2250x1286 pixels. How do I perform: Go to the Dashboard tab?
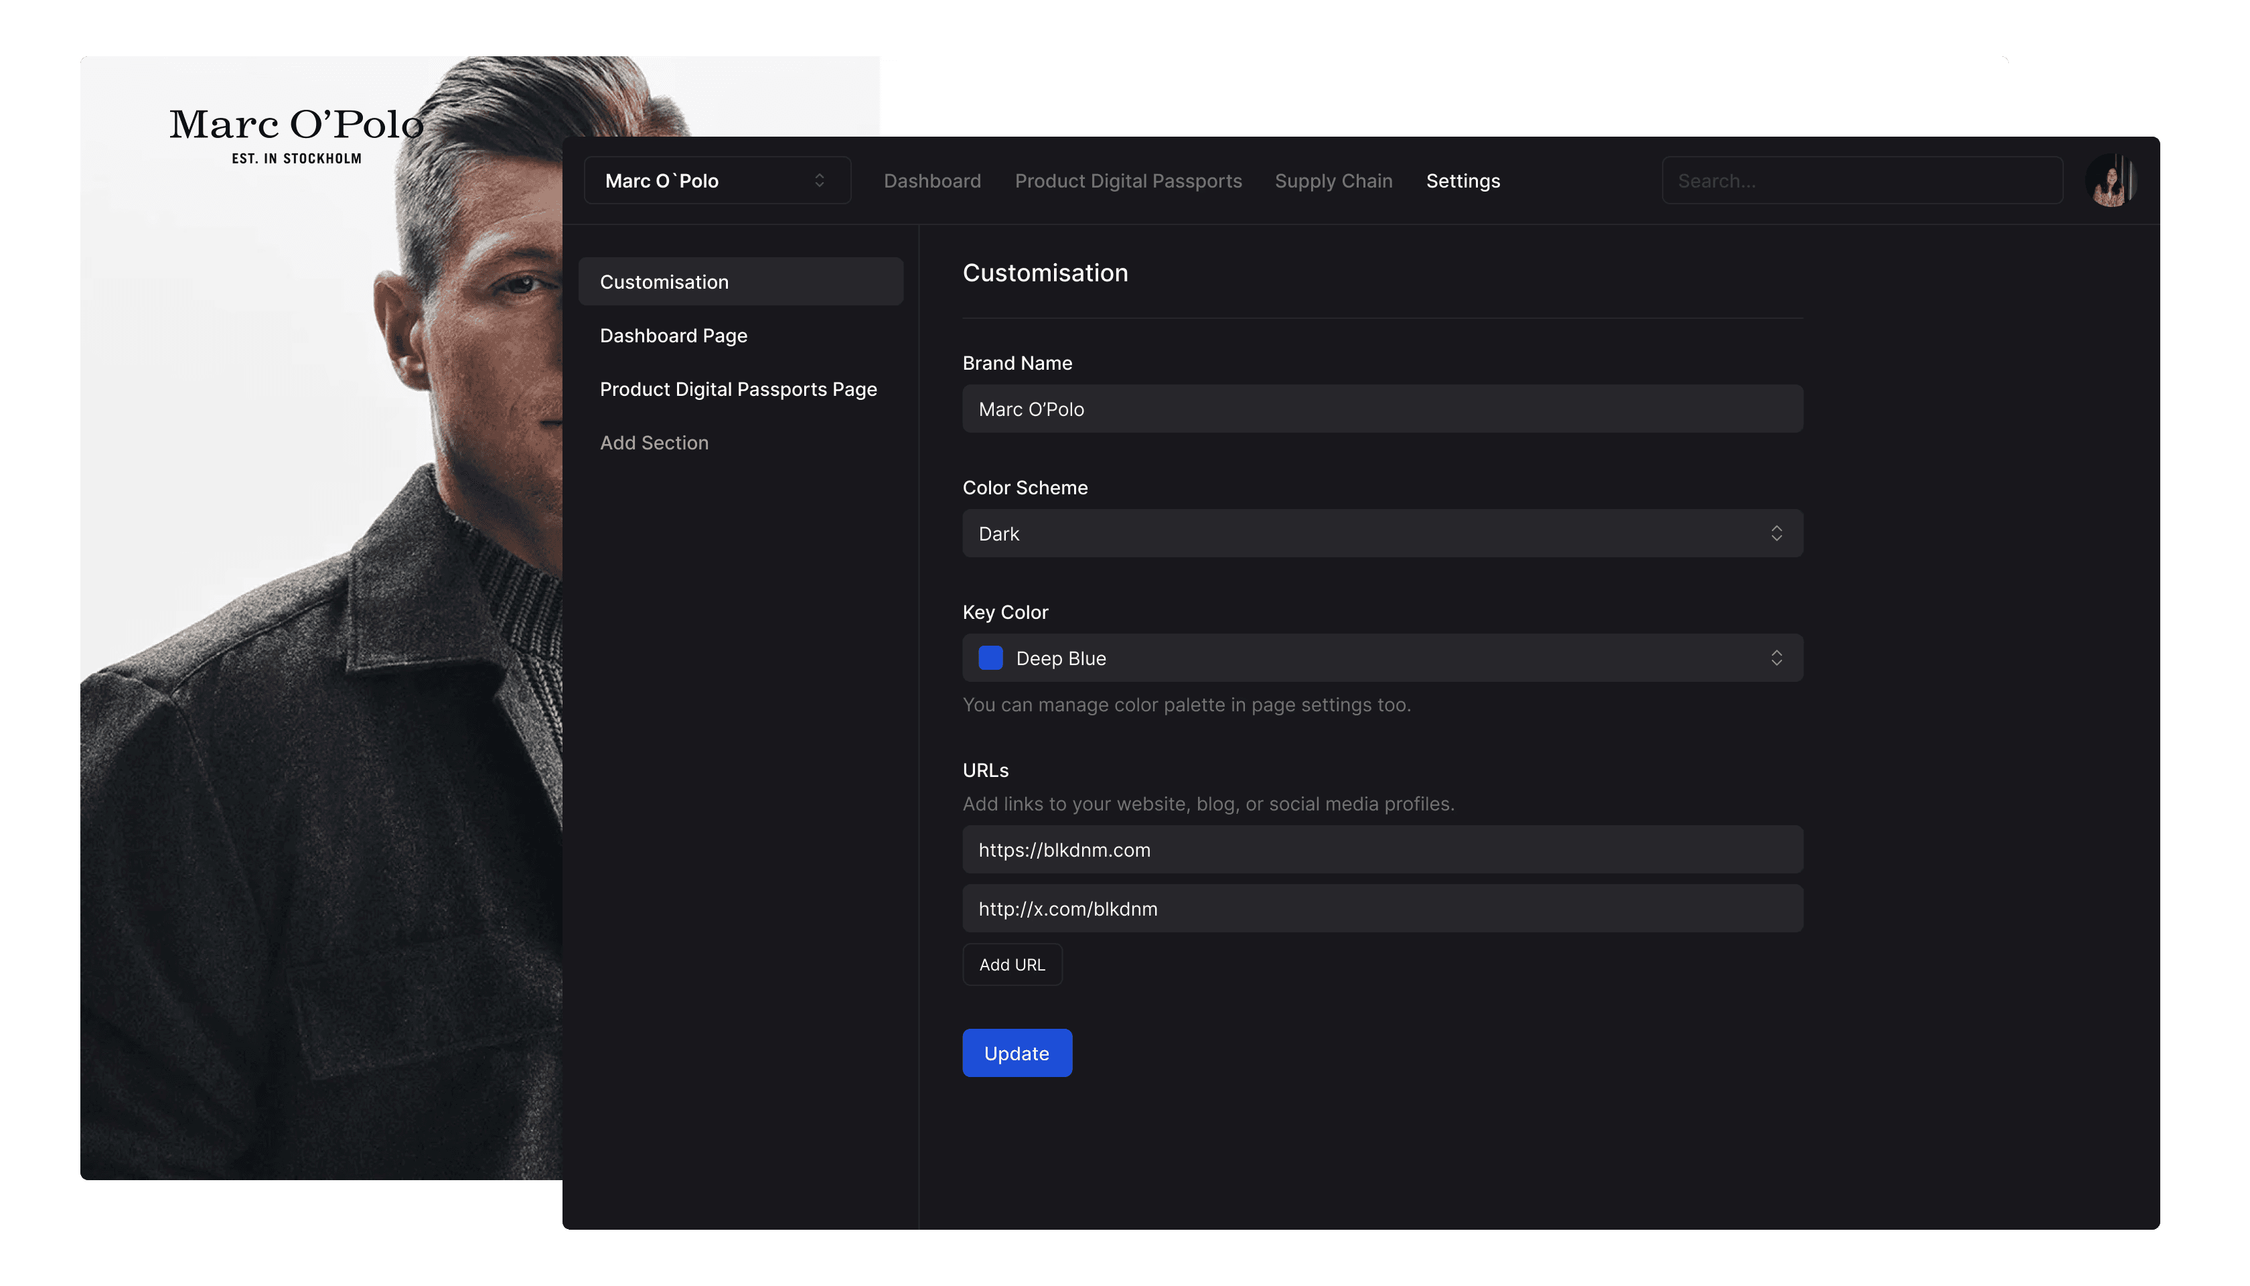pos(931,181)
